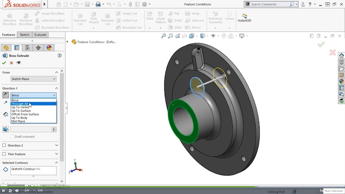Switch to the Evaluate tab
This screenshot has width=345, height=194.
40,35
